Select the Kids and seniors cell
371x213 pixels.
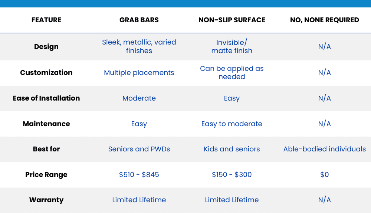232,149
